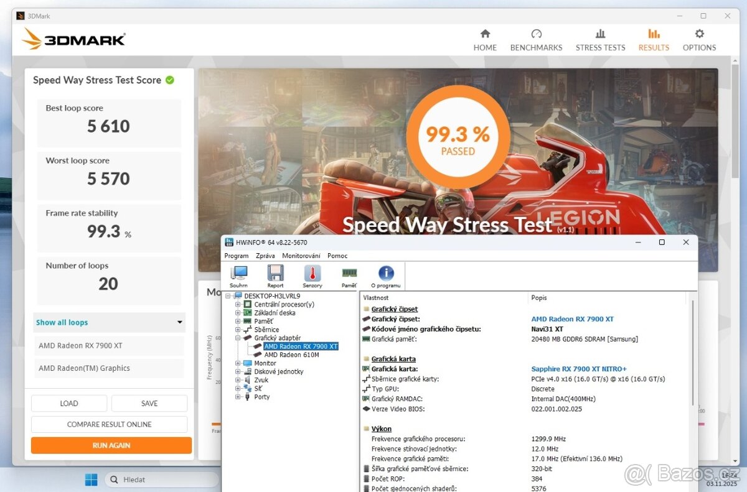This screenshot has height=492, width=747.
Task: Click the Hledat taskbar search field
Action: click(x=162, y=480)
